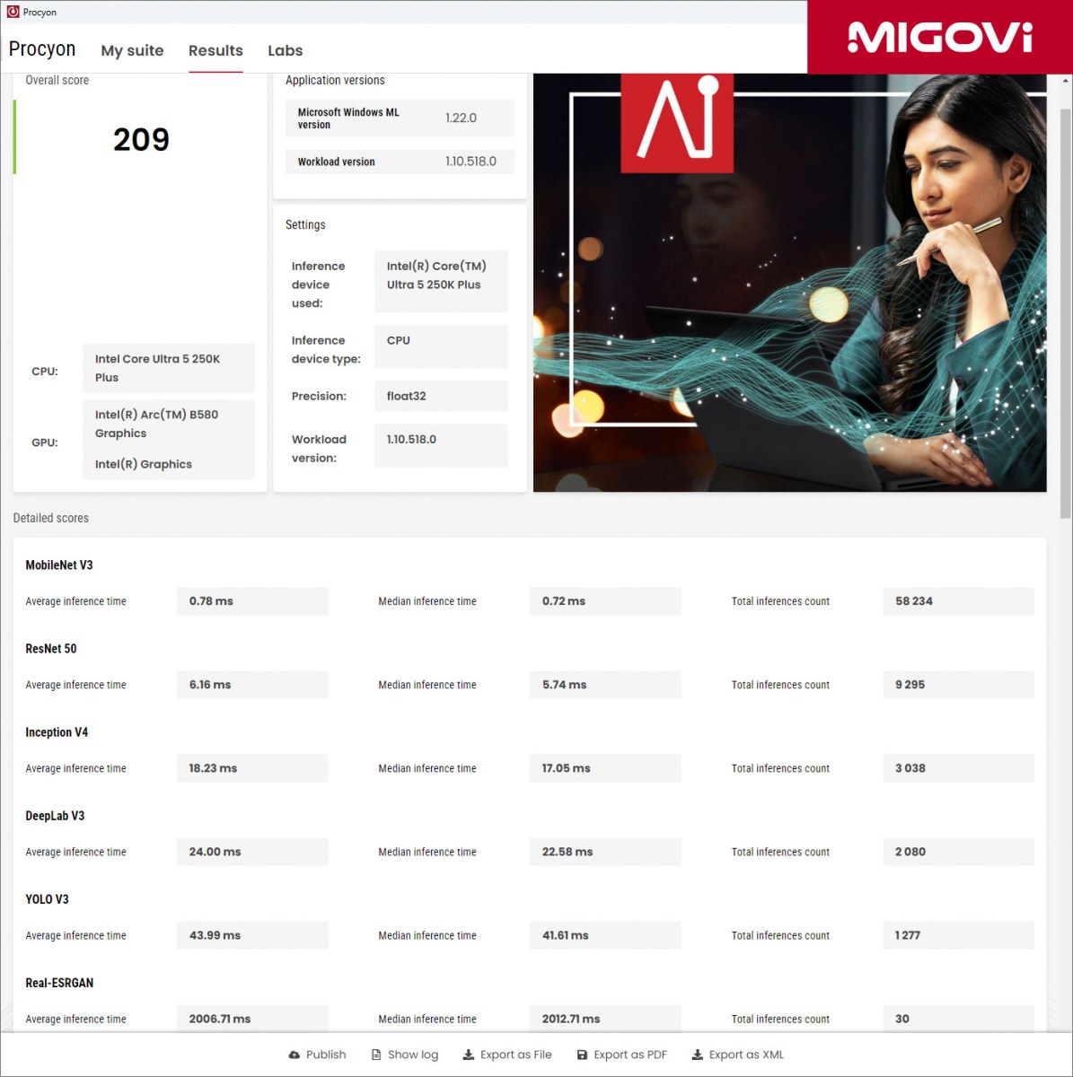The width and height of the screenshot is (1073, 1077).
Task: Click Real-ESRGAN inferences count 30
Action: pyautogui.click(x=959, y=1019)
